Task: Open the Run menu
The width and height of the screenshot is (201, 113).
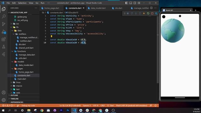Action: [x=42, y=3]
